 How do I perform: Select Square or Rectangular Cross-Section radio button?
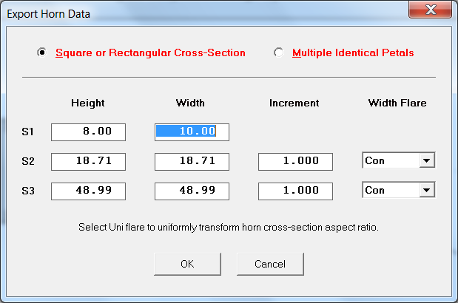coord(42,52)
